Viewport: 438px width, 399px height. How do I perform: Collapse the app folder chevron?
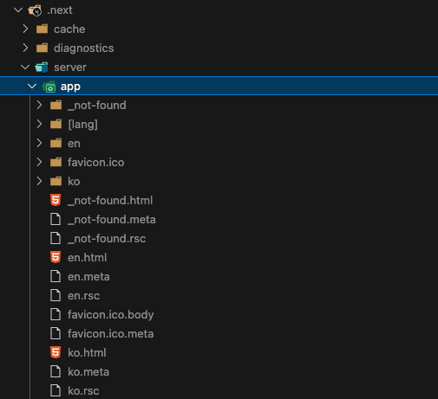(x=32, y=87)
